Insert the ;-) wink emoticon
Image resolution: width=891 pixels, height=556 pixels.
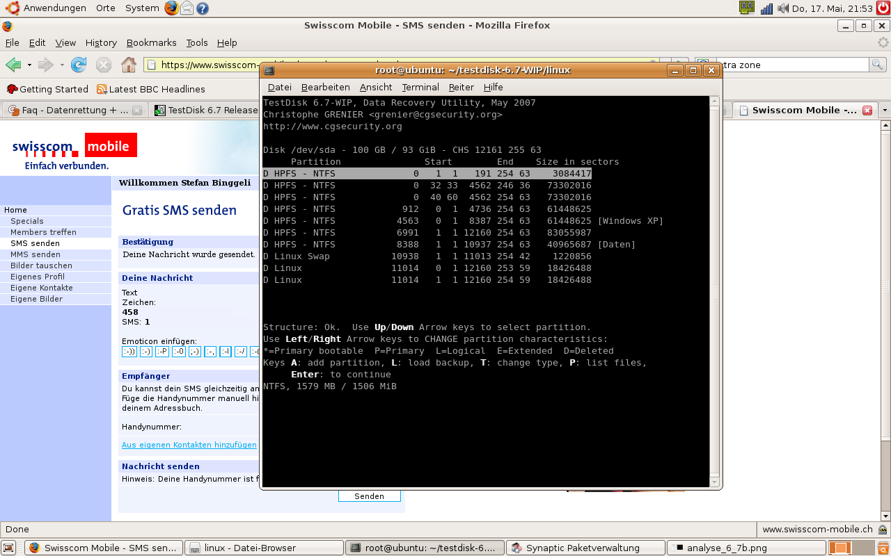pyautogui.click(x=195, y=352)
